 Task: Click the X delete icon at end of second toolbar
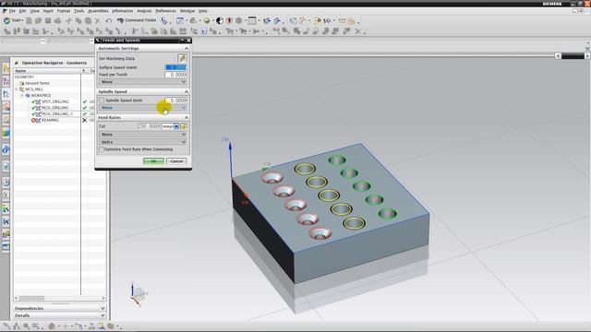(x=358, y=31)
